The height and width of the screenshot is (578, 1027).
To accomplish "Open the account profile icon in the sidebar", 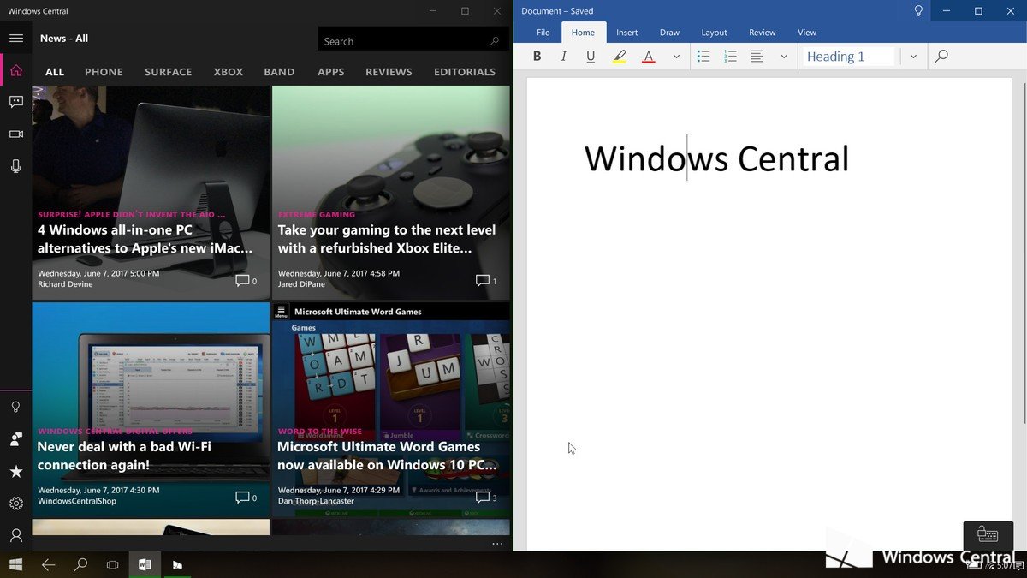I will pos(15,535).
